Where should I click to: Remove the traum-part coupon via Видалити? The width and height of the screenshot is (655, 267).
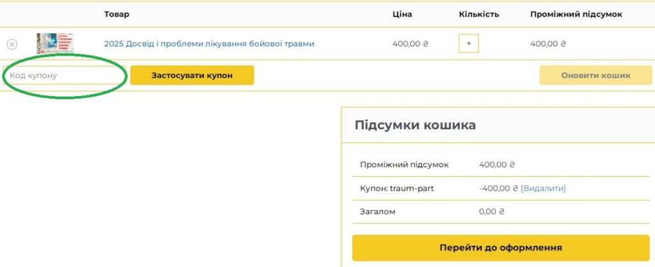pos(543,188)
